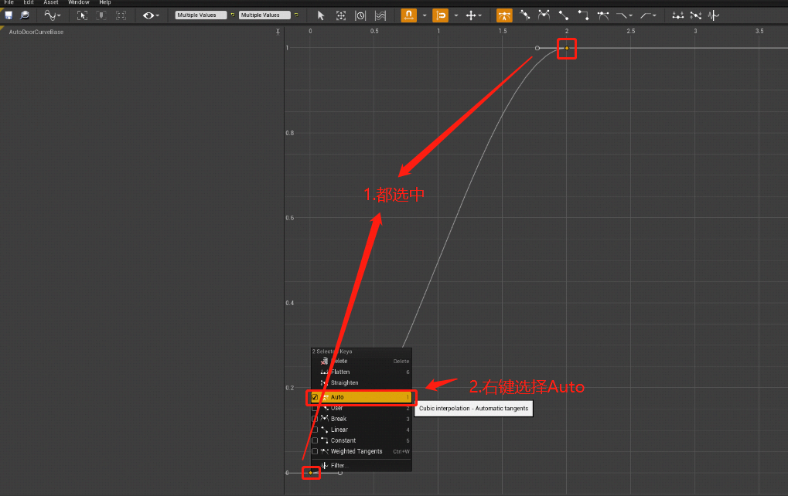Click the Browse to asset magnifier icon
This screenshot has height=496, width=788.
pyautogui.click(x=25, y=15)
